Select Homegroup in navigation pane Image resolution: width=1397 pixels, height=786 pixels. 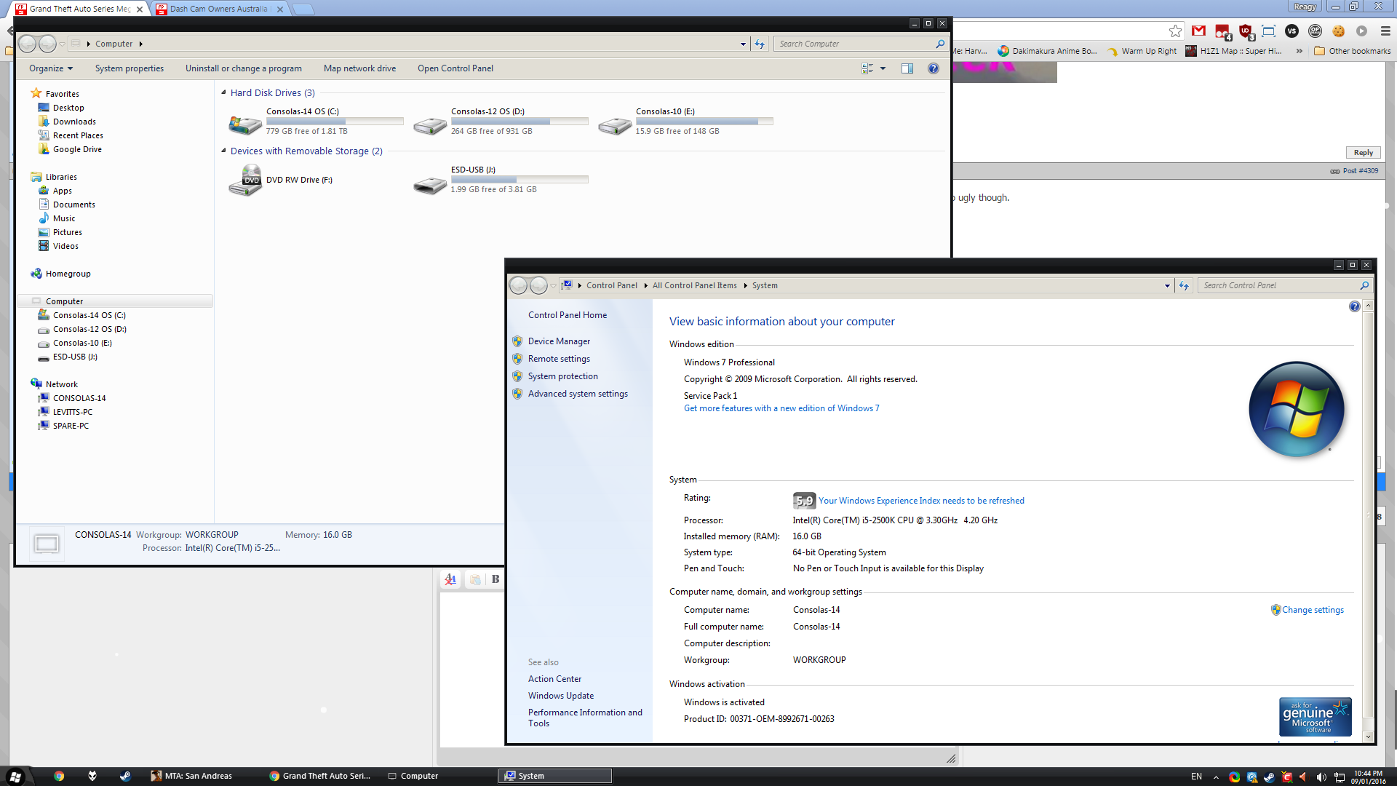68,274
